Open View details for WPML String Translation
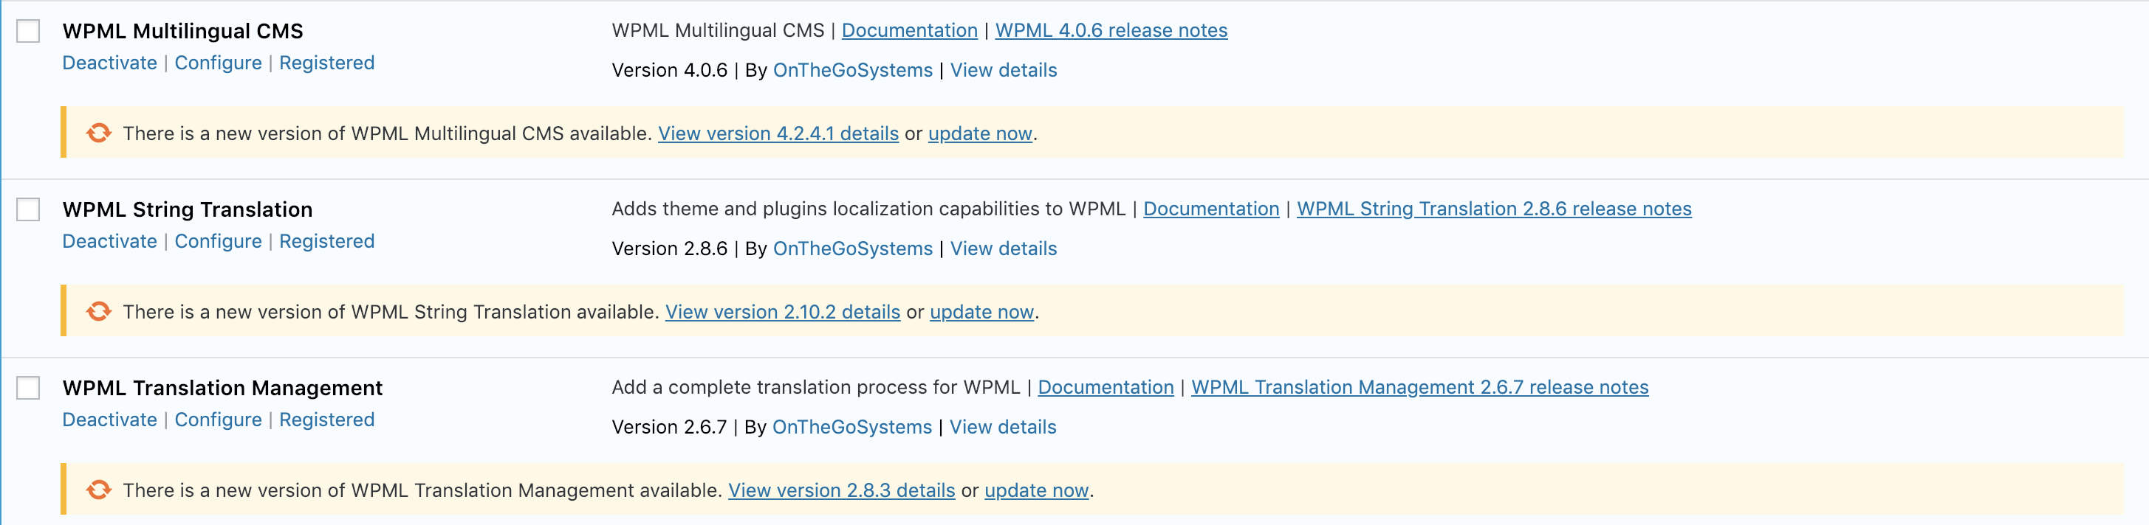This screenshot has width=2149, height=525. [x=1004, y=248]
